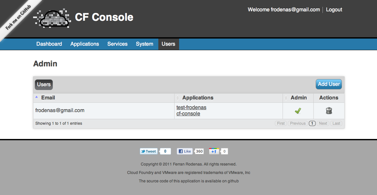
Task: Jump to the Last pagination page
Action: pyautogui.click(x=336, y=123)
